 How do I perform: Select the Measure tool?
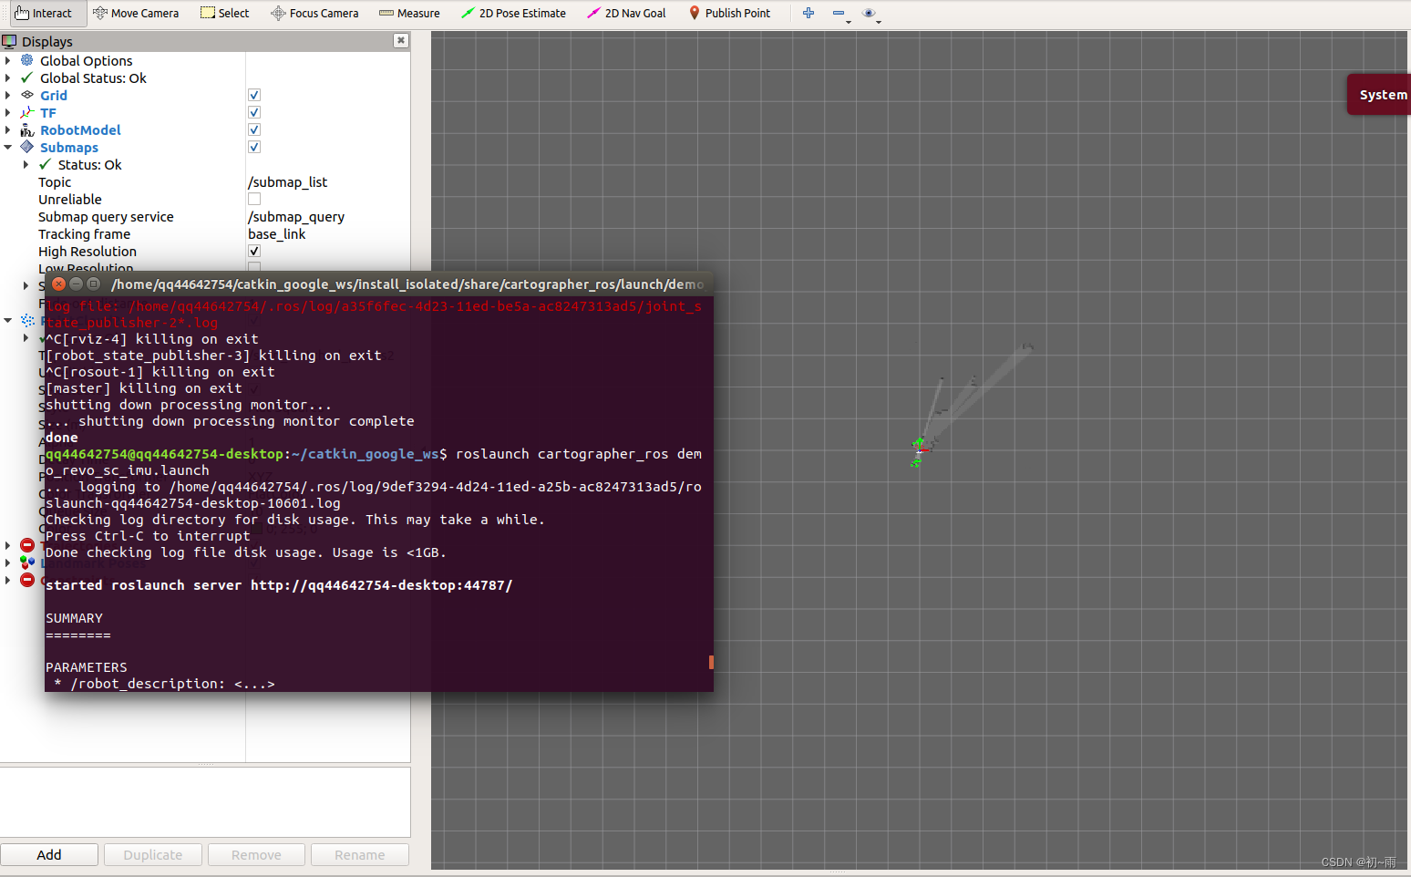point(409,13)
